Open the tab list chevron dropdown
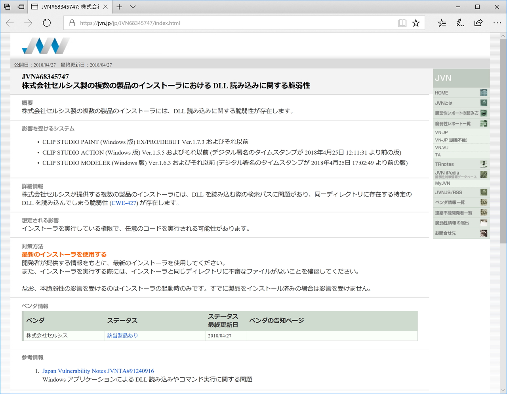 coord(132,7)
